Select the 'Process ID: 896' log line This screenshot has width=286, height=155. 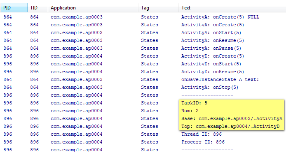click(x=203, y=142)
